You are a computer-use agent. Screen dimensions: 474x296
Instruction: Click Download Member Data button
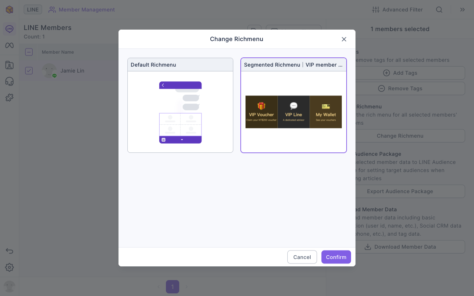click(400, 247)
